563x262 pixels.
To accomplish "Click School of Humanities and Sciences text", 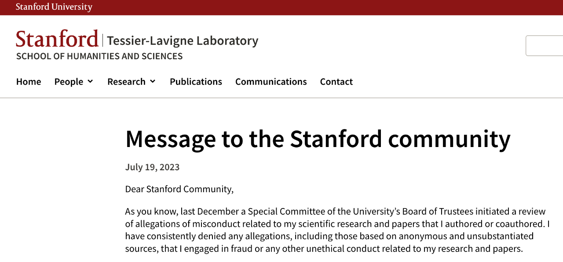I will [99, 56].
